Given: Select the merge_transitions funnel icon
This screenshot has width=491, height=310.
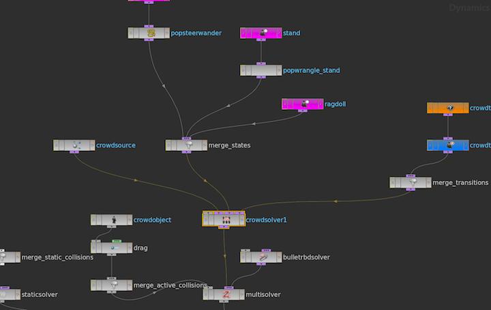Looking at the screenshot, I should point(411,183).
